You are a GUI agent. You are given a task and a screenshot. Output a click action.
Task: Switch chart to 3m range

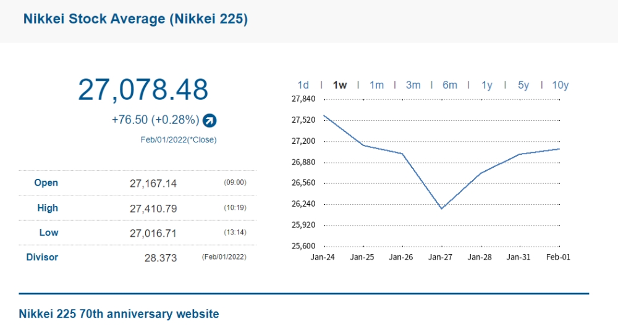click(x=413, y=85)
